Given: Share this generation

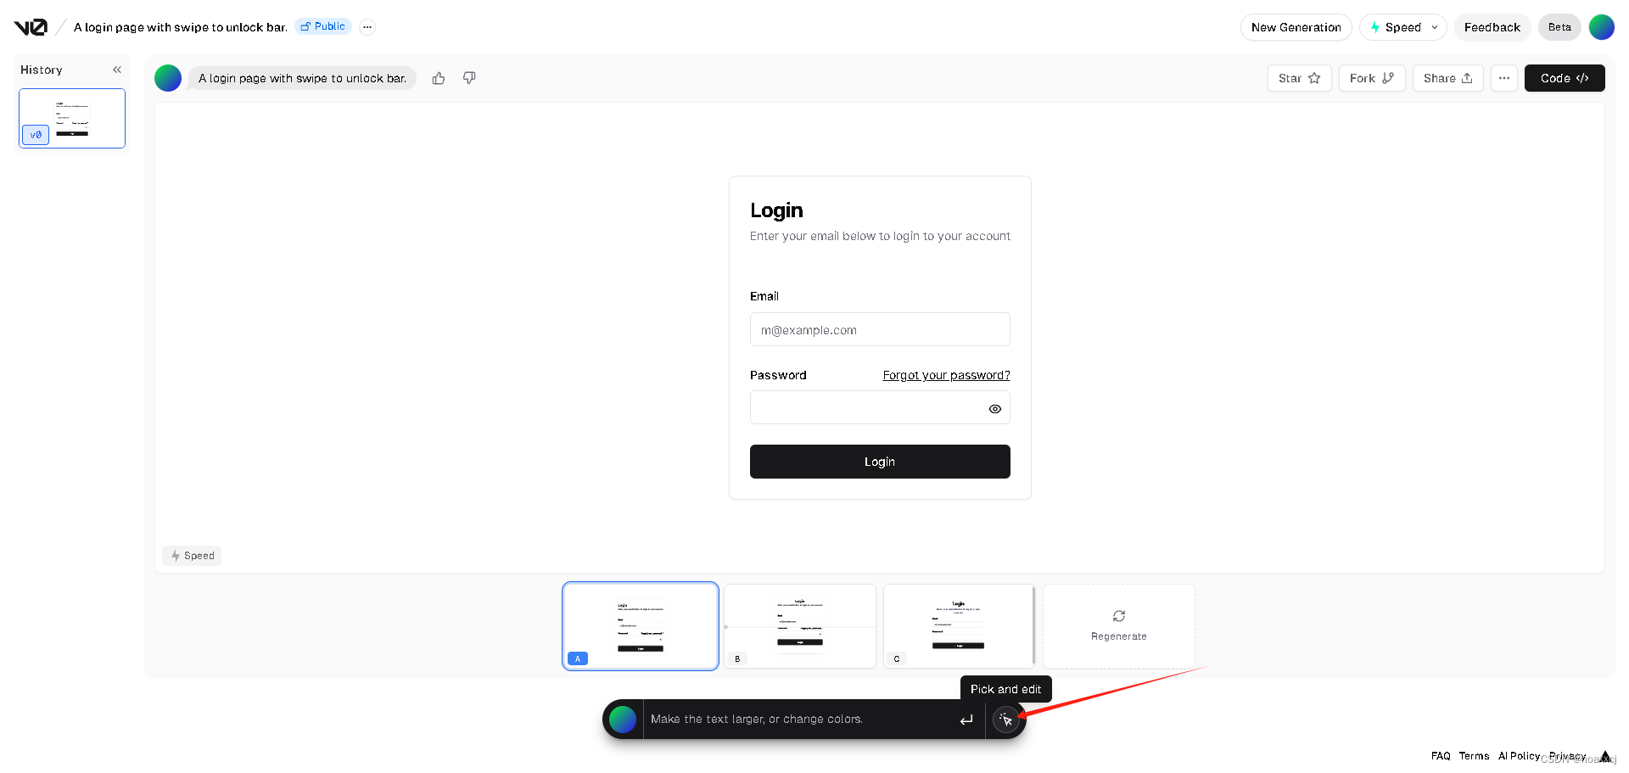Looking at the screenshot, I should click(1448, 78).
